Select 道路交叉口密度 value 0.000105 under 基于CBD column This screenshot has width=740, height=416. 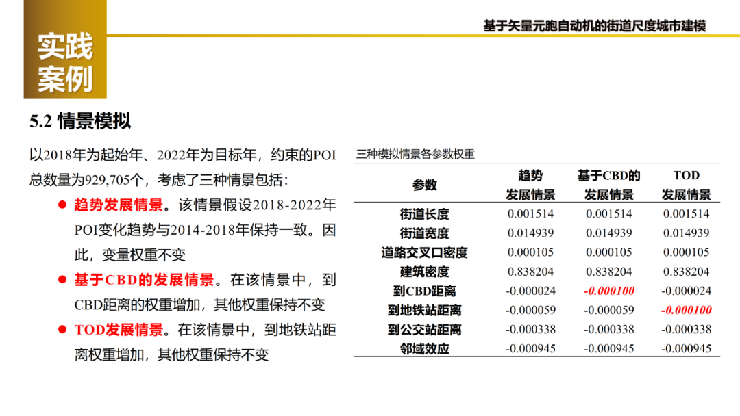609,252
